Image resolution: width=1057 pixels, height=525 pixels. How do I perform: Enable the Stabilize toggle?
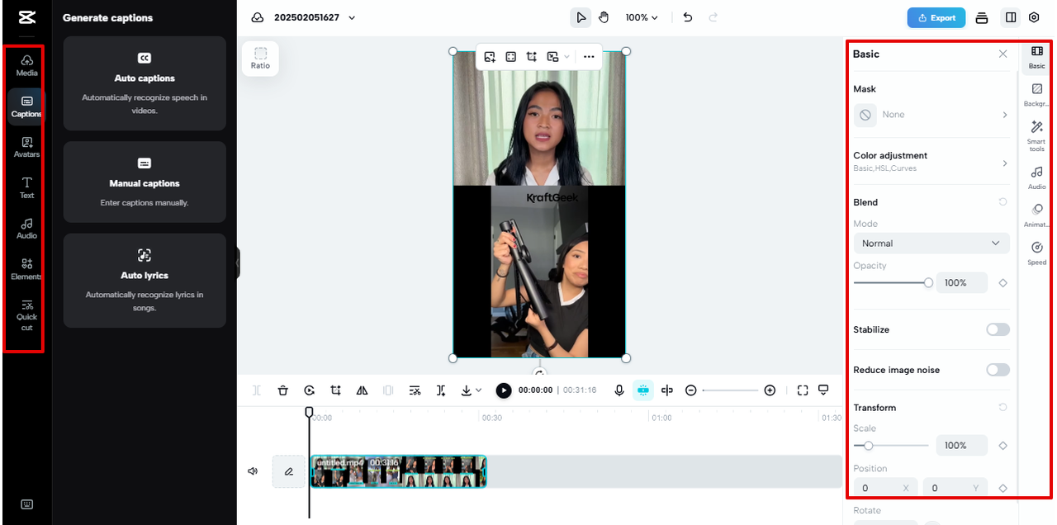(x=998, y=329)
